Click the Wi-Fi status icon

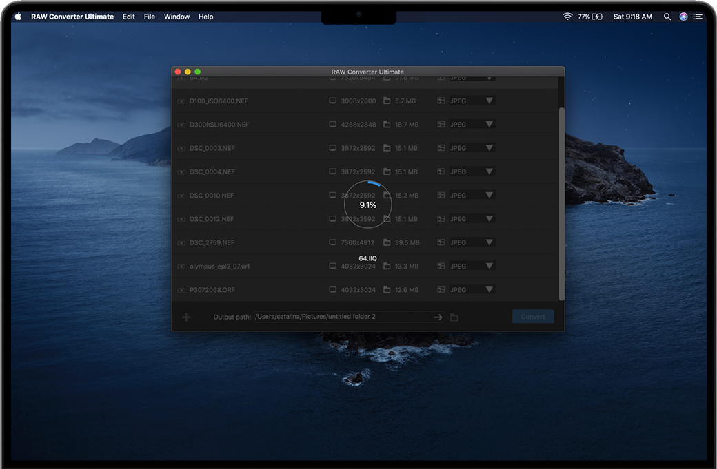pos(567,17)
